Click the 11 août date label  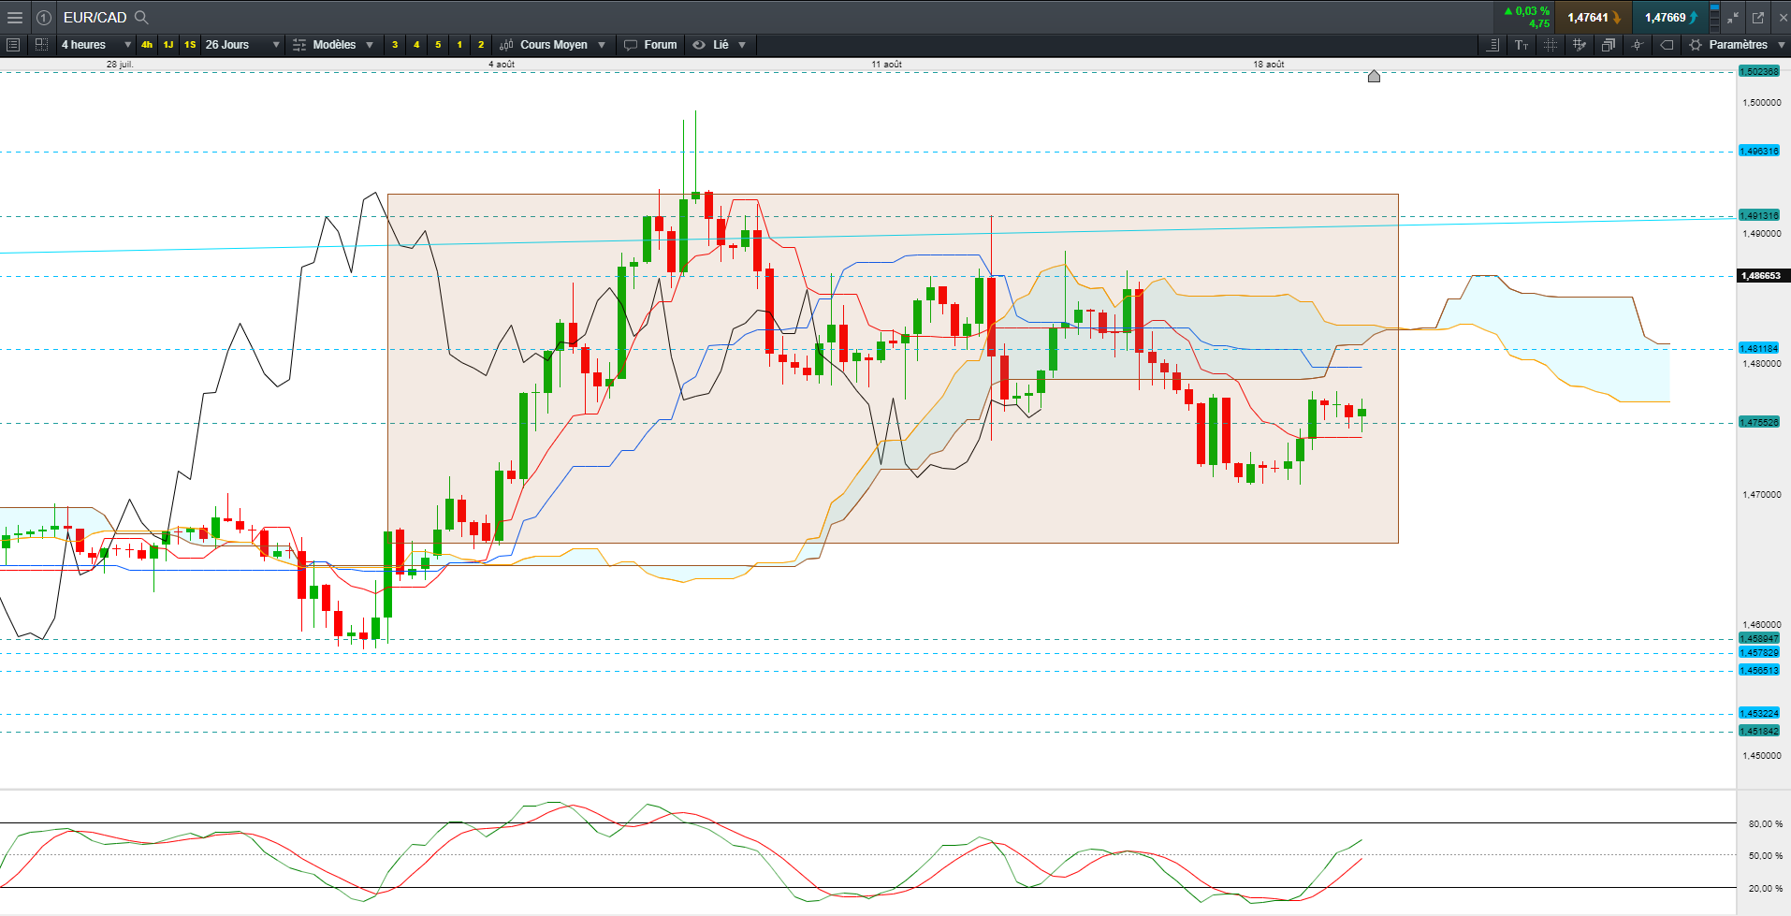(887, 65)
